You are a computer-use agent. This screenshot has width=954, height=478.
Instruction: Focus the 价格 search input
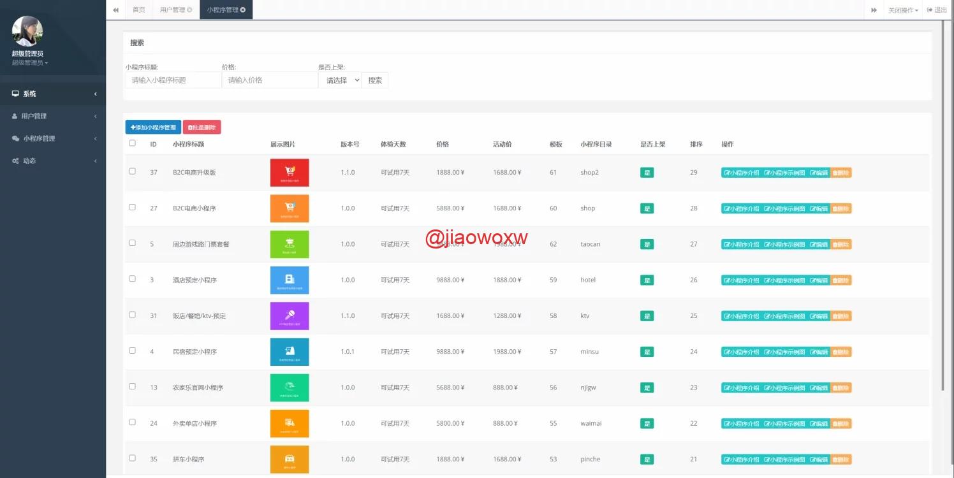(x=270, y=80)
